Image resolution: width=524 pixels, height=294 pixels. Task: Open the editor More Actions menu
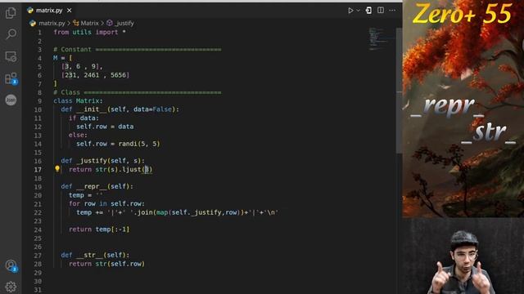(x=392, y=11)
